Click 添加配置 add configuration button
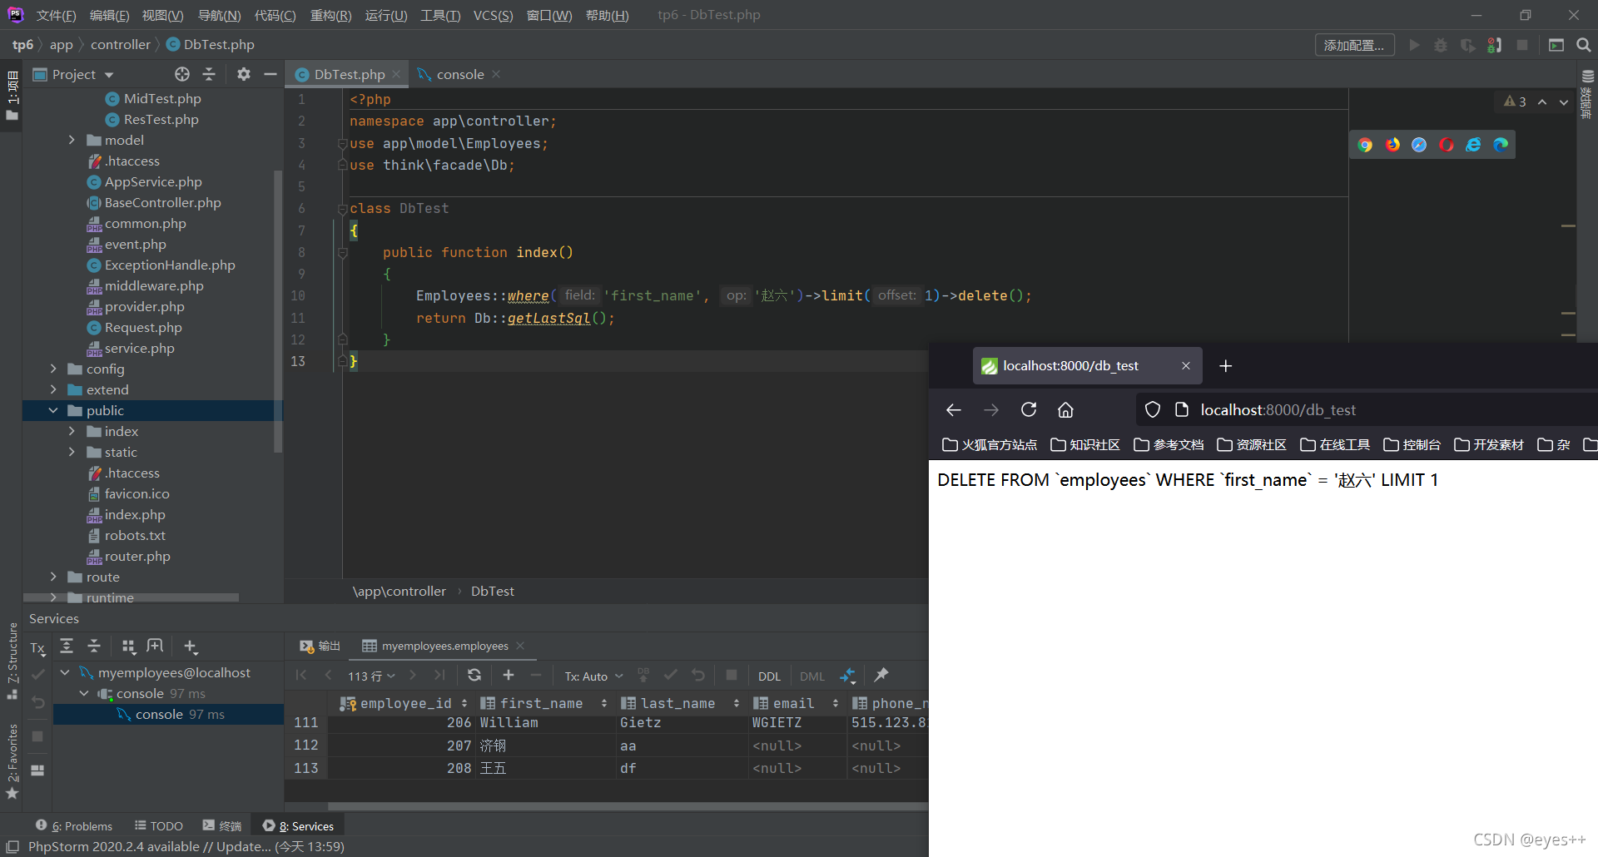The width and height of the screenshot is (1598, 857). [x=1354, y=45]
